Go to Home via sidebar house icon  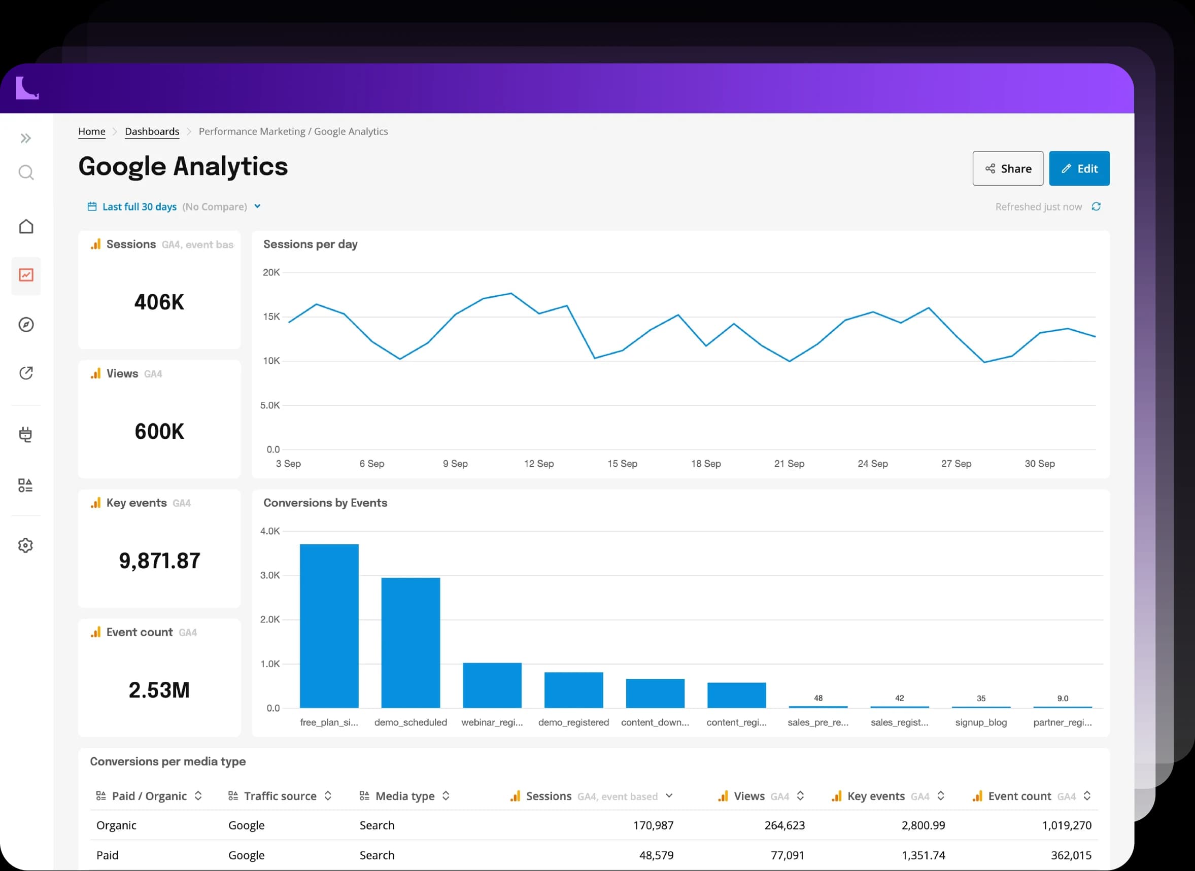26,227
